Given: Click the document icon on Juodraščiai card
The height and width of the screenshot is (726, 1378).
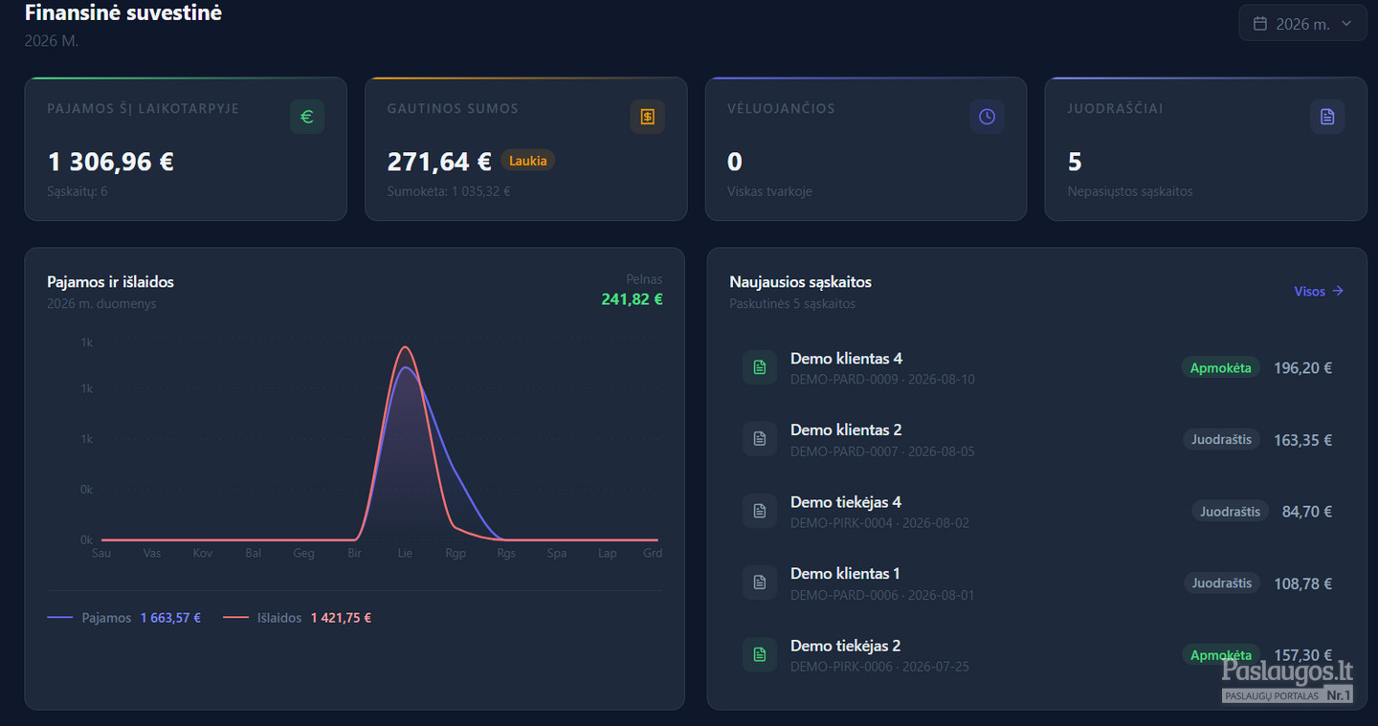Looking at the screenshot, I should pyautogui.click(x=1327, y=117).
